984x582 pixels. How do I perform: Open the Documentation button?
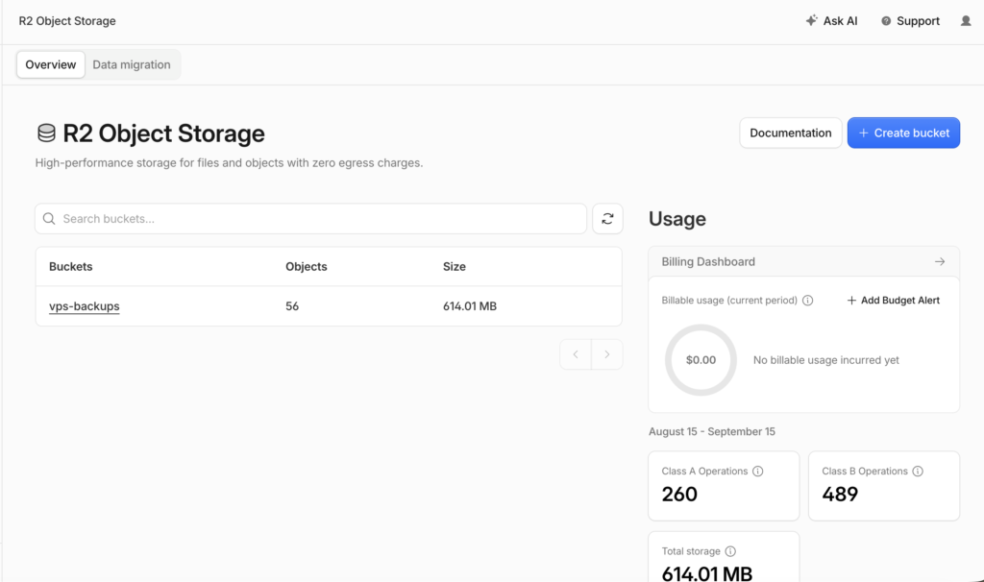(791, 133)
